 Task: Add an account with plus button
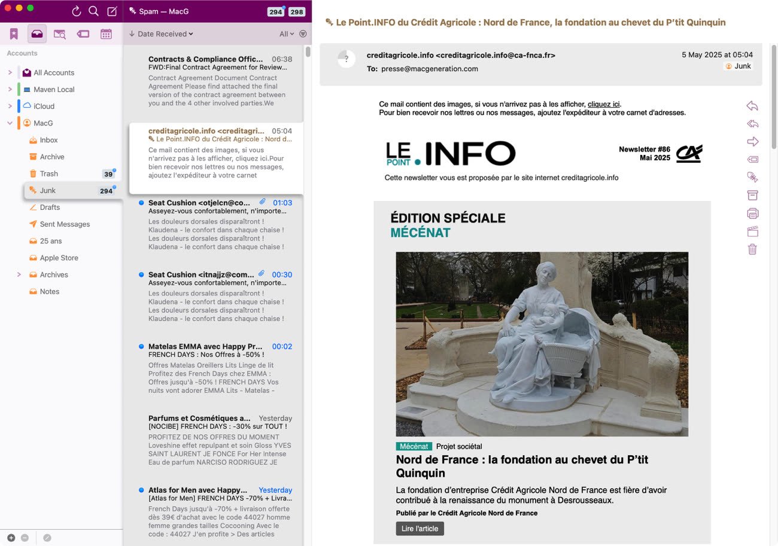(x=11, y=538)
